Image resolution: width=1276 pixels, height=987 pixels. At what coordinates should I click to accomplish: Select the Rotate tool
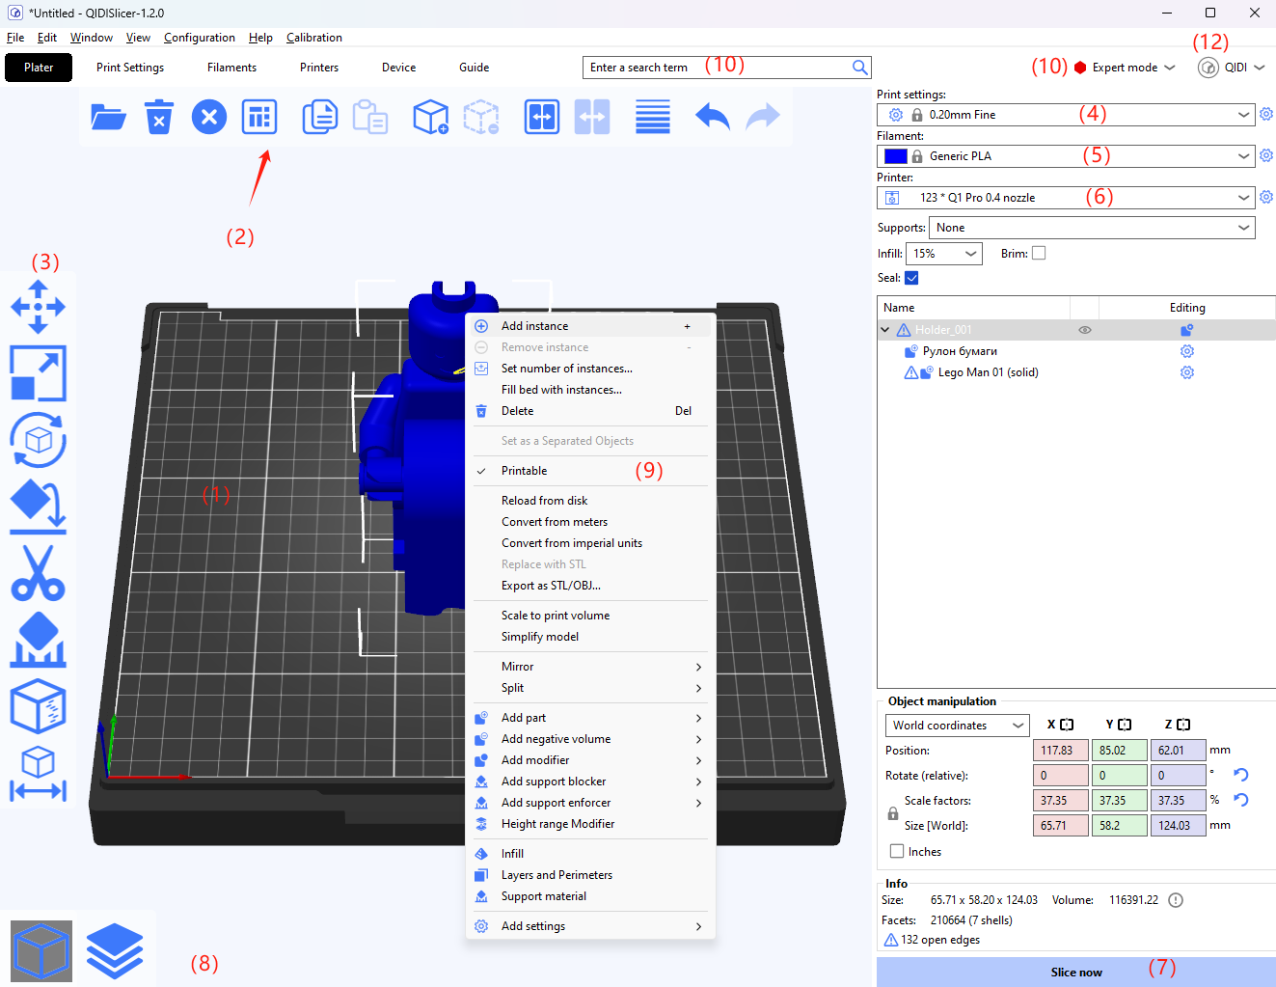[x=38, y=440]
